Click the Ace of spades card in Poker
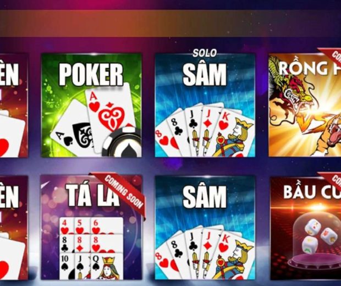341x286 pixels. [x=71, y=128]
